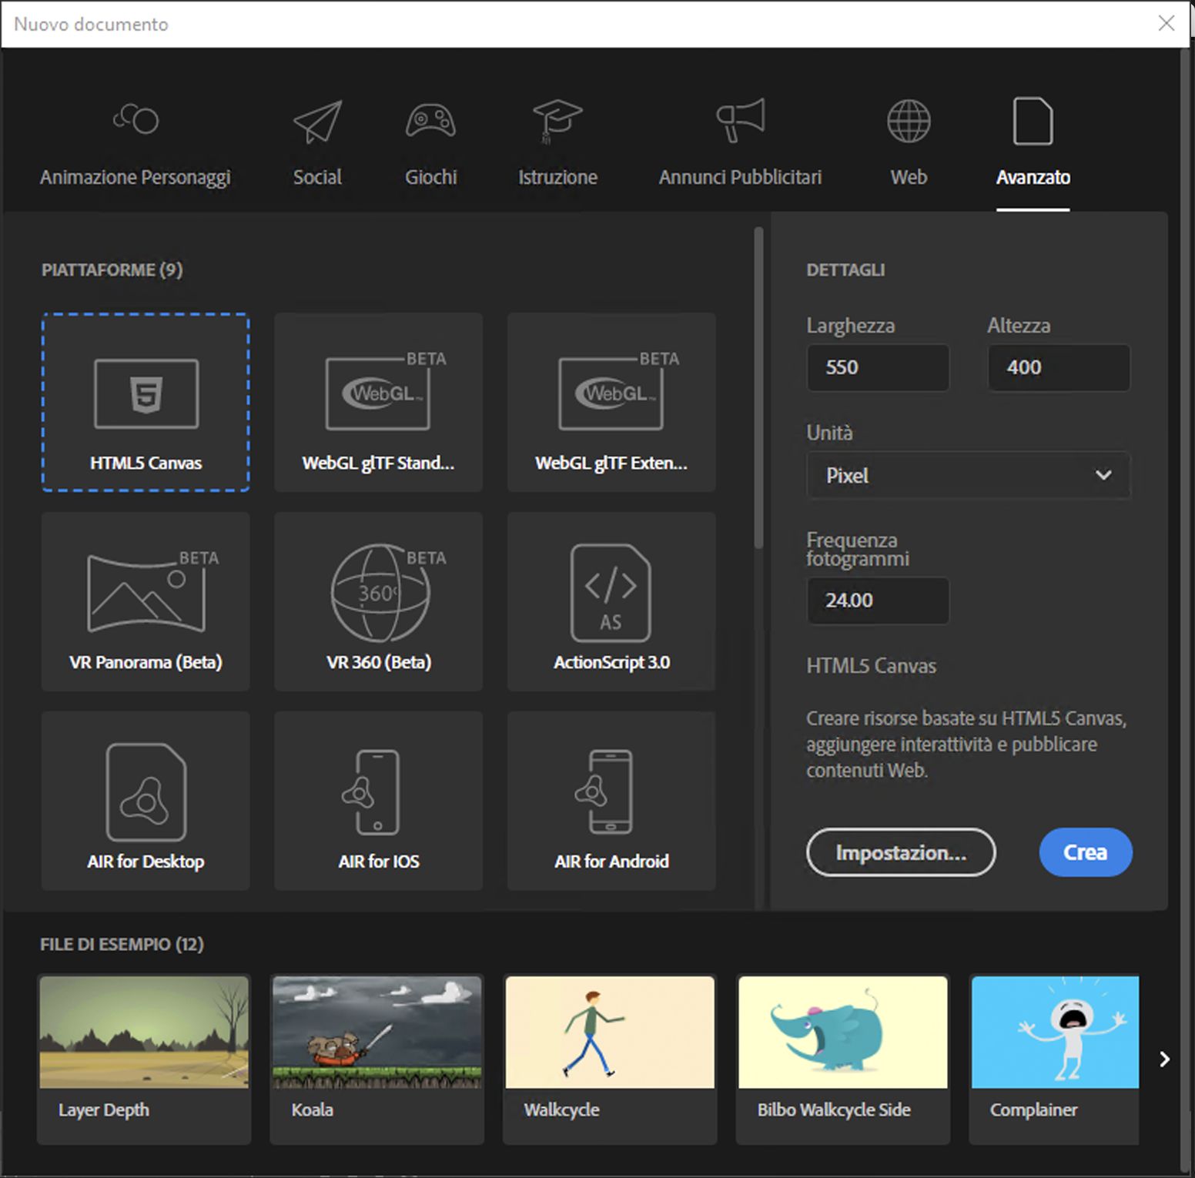Open the Bilbo Walkcycle Side sample
The width and height of the screenshot is (1195, 1178).
click(843, 1059)
